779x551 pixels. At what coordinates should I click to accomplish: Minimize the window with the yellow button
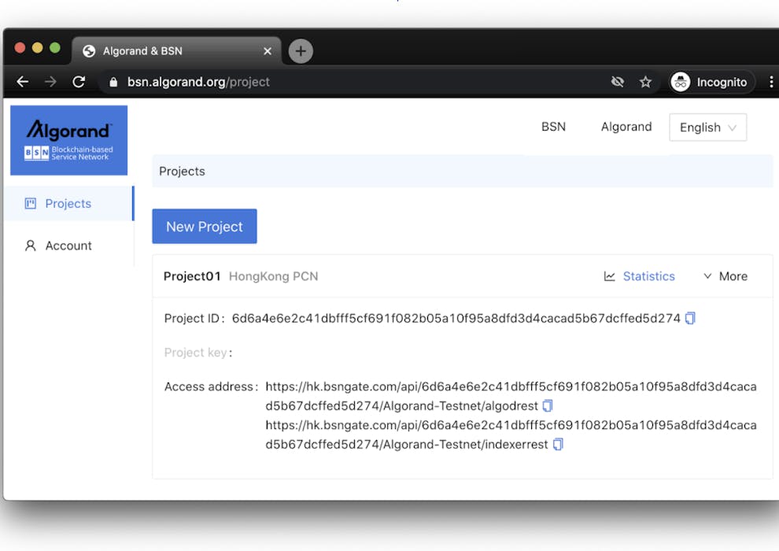coord(37,48)
